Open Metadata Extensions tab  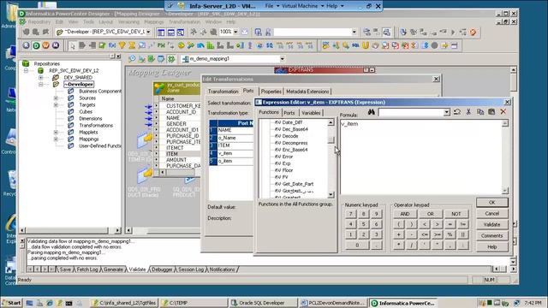pyautogui.click(x=307, y=92)
